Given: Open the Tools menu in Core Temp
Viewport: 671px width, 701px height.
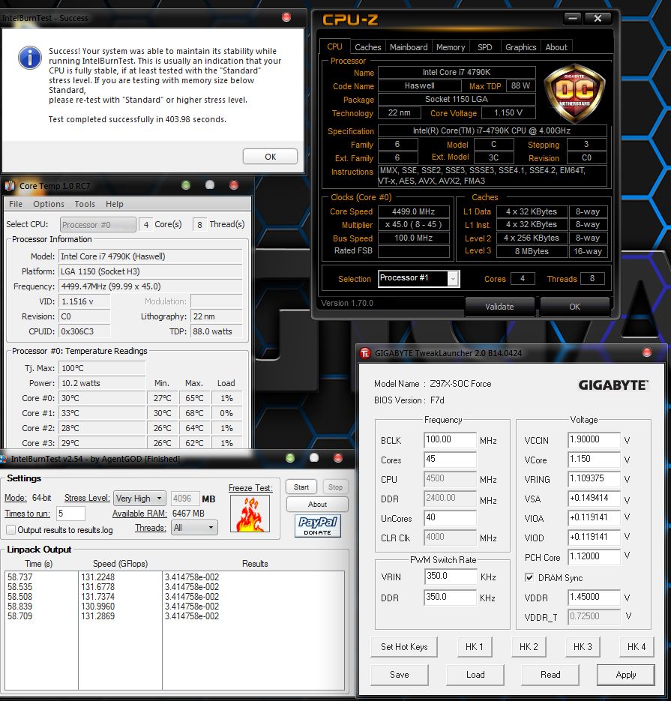Looking at the screenshot, I should (85, 204).
